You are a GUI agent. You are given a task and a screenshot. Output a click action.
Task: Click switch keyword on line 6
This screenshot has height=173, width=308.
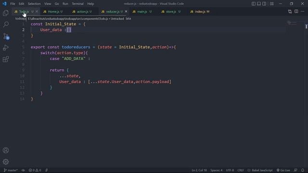point(47,53)
